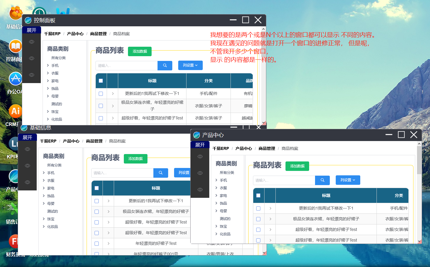Click middle eye icon in 产品中心 window sidebar
The image size is (430, 267).
[x=200, y=173]
